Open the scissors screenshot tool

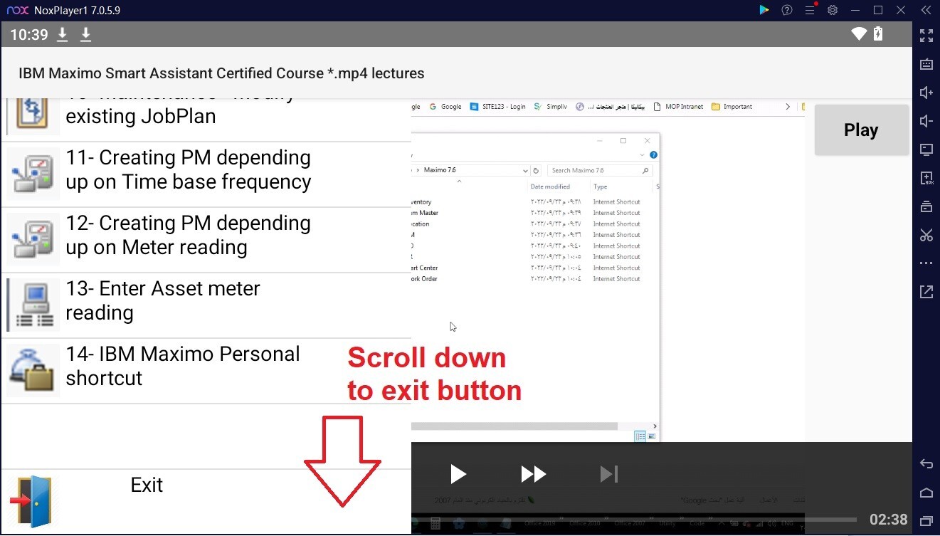(x=926, y=235)
